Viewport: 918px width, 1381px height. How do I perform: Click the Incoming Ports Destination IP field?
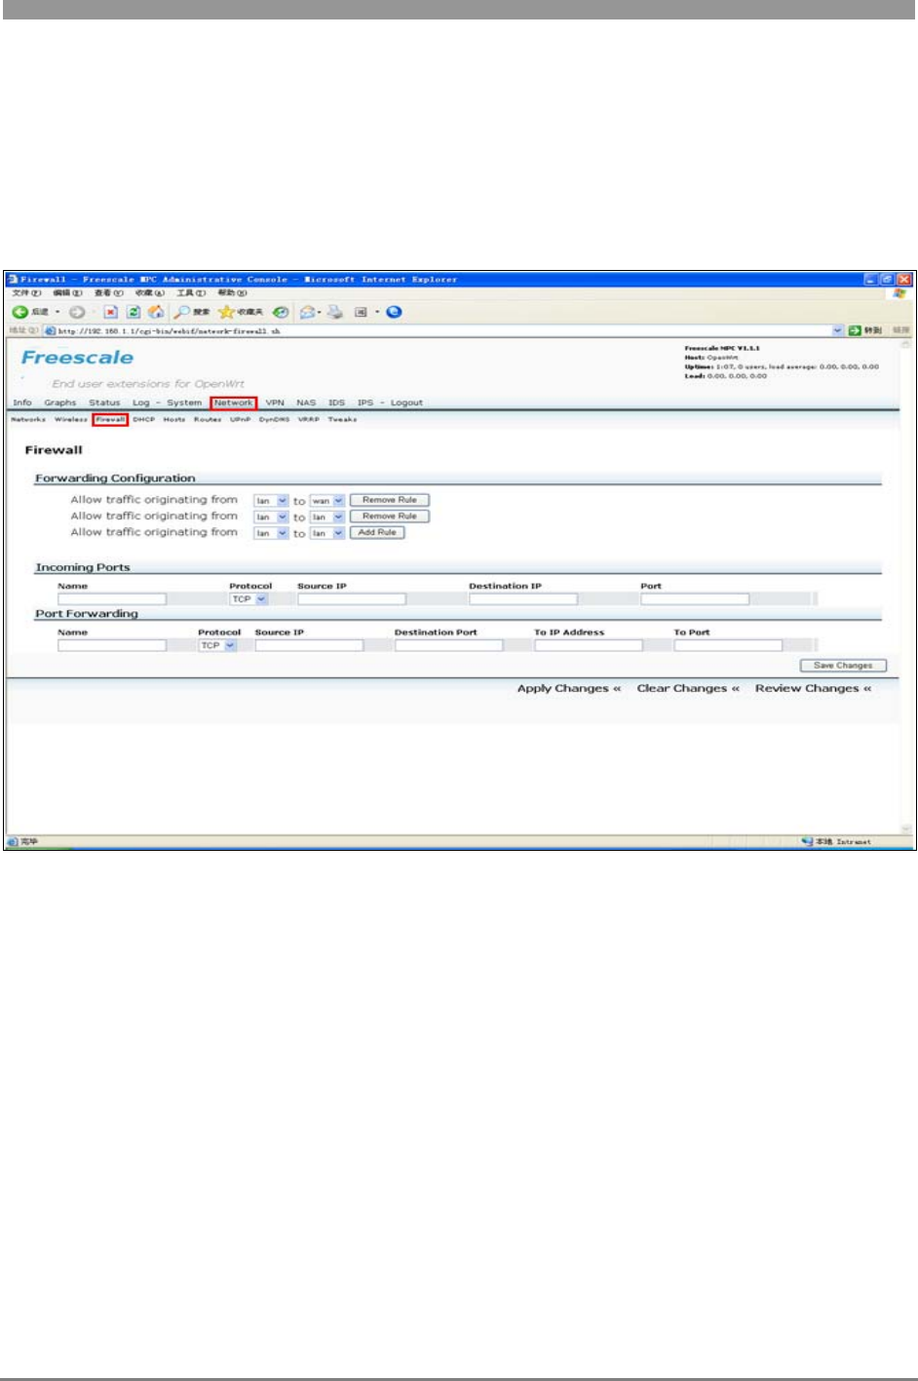(x=523, y=599)
